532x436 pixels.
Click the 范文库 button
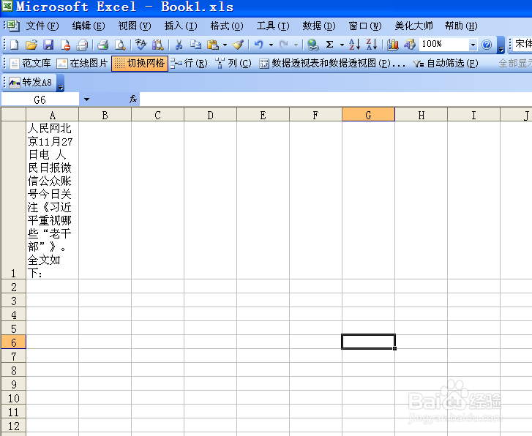(x=31, y=63)
